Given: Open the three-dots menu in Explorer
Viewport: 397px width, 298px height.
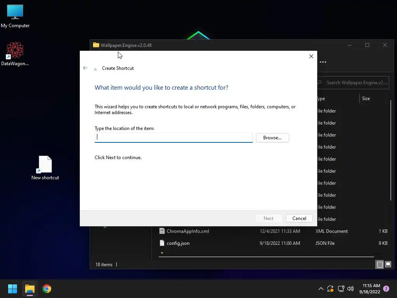Looking at the screenshot, I should coord(323,62).
